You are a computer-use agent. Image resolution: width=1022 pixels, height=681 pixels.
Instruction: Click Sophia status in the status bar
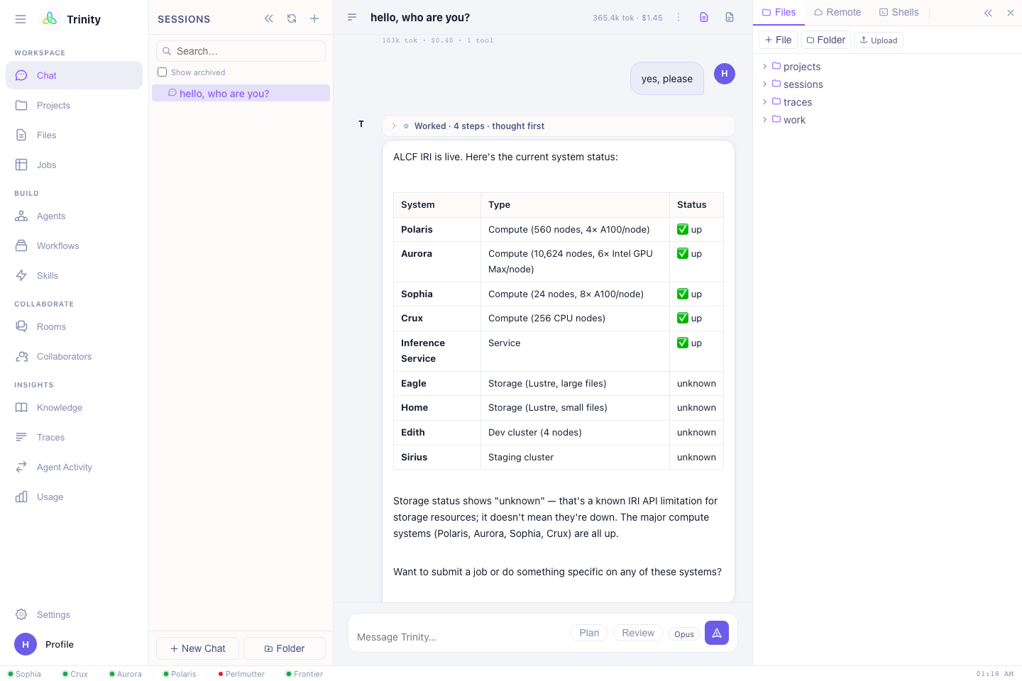point(24,674)
